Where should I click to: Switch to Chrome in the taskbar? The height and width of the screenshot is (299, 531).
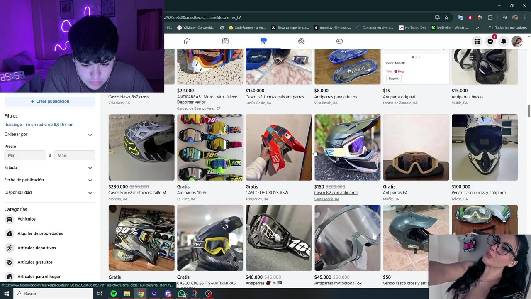point(141,294)
